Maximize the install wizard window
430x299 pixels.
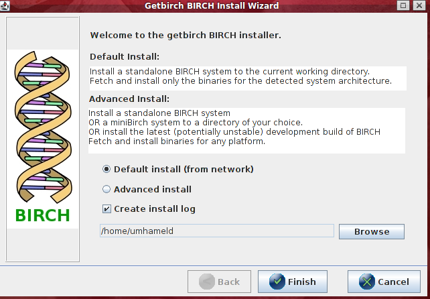tap(403, 6)
